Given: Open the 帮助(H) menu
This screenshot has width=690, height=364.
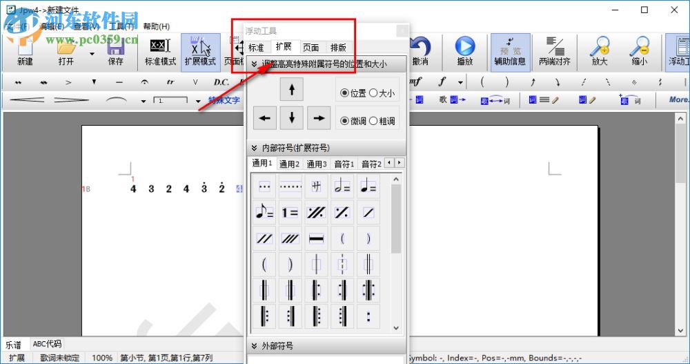Looking at the screenshot, I should [156, 26].
